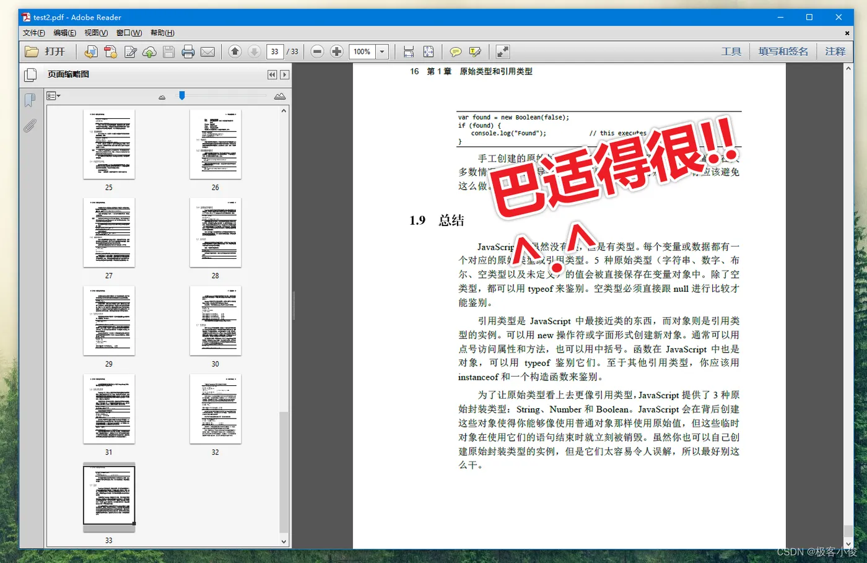867x563 pixels.
Task: Switch to read mode view
Action: (x=503, y=52)
